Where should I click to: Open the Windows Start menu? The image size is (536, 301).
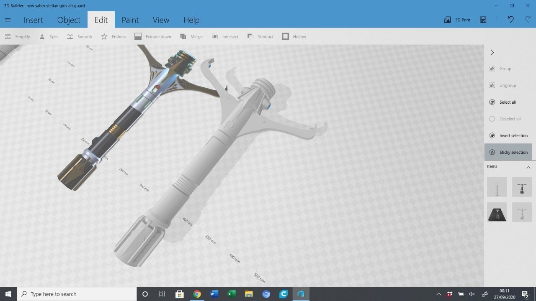pos(8,294)
